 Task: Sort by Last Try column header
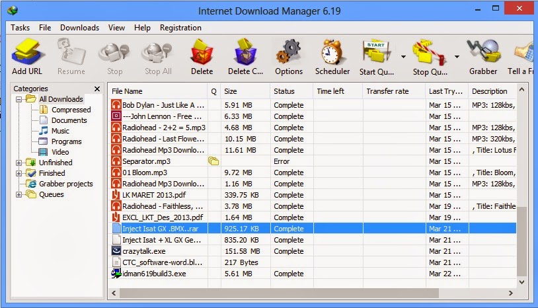(447, 91)
